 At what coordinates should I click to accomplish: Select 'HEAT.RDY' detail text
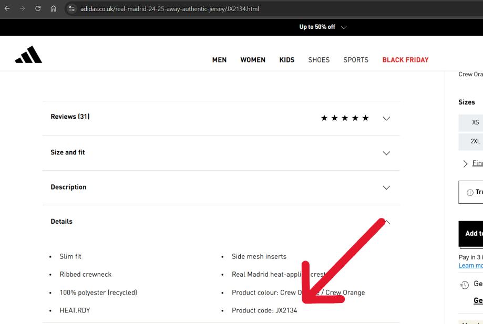pos(75,310)
